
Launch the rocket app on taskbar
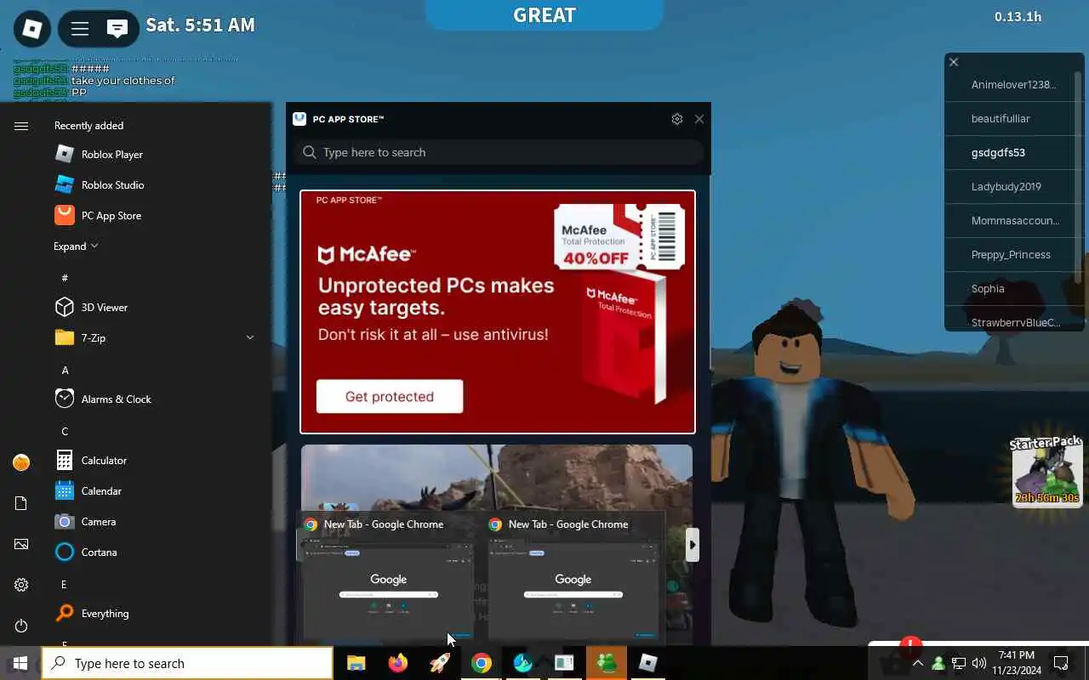(439, 663)
